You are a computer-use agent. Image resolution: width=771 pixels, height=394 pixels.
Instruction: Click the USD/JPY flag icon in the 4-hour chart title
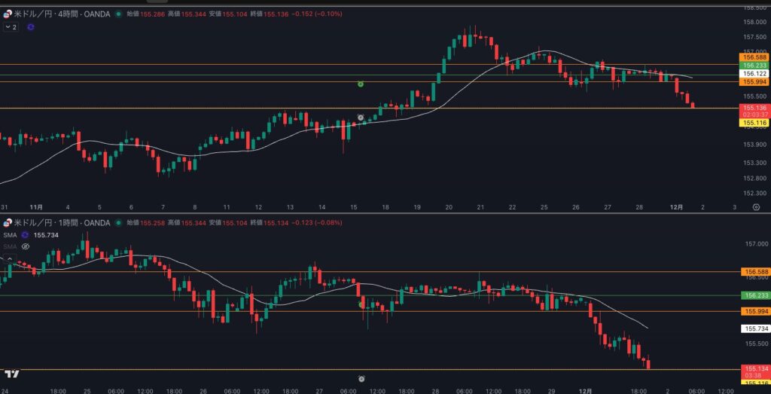(x=8, y=14)
